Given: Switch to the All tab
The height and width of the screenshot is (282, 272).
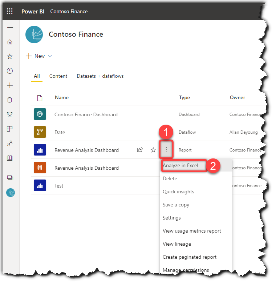Looking at the screenshot, I should [x=37, y=76].
